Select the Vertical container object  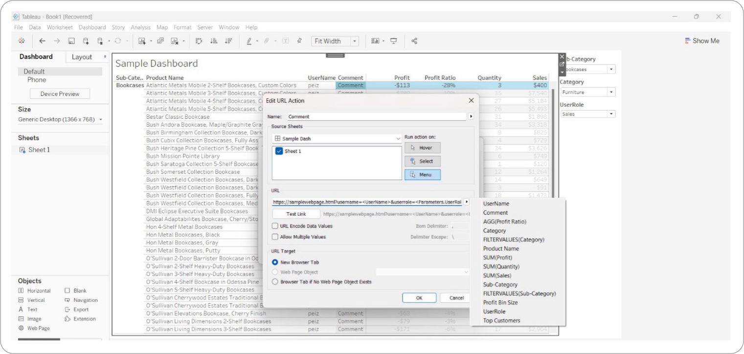tap(31, 300)
